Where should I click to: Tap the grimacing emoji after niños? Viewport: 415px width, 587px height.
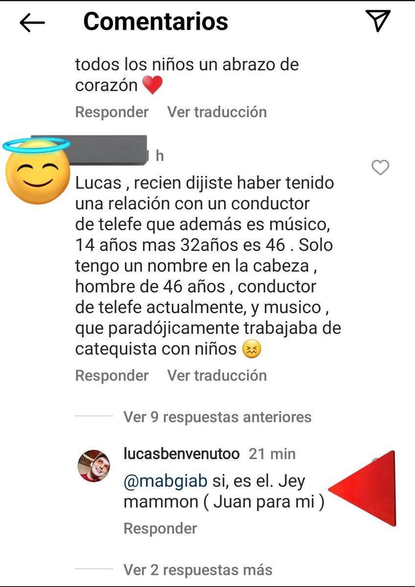click(252, 349)
